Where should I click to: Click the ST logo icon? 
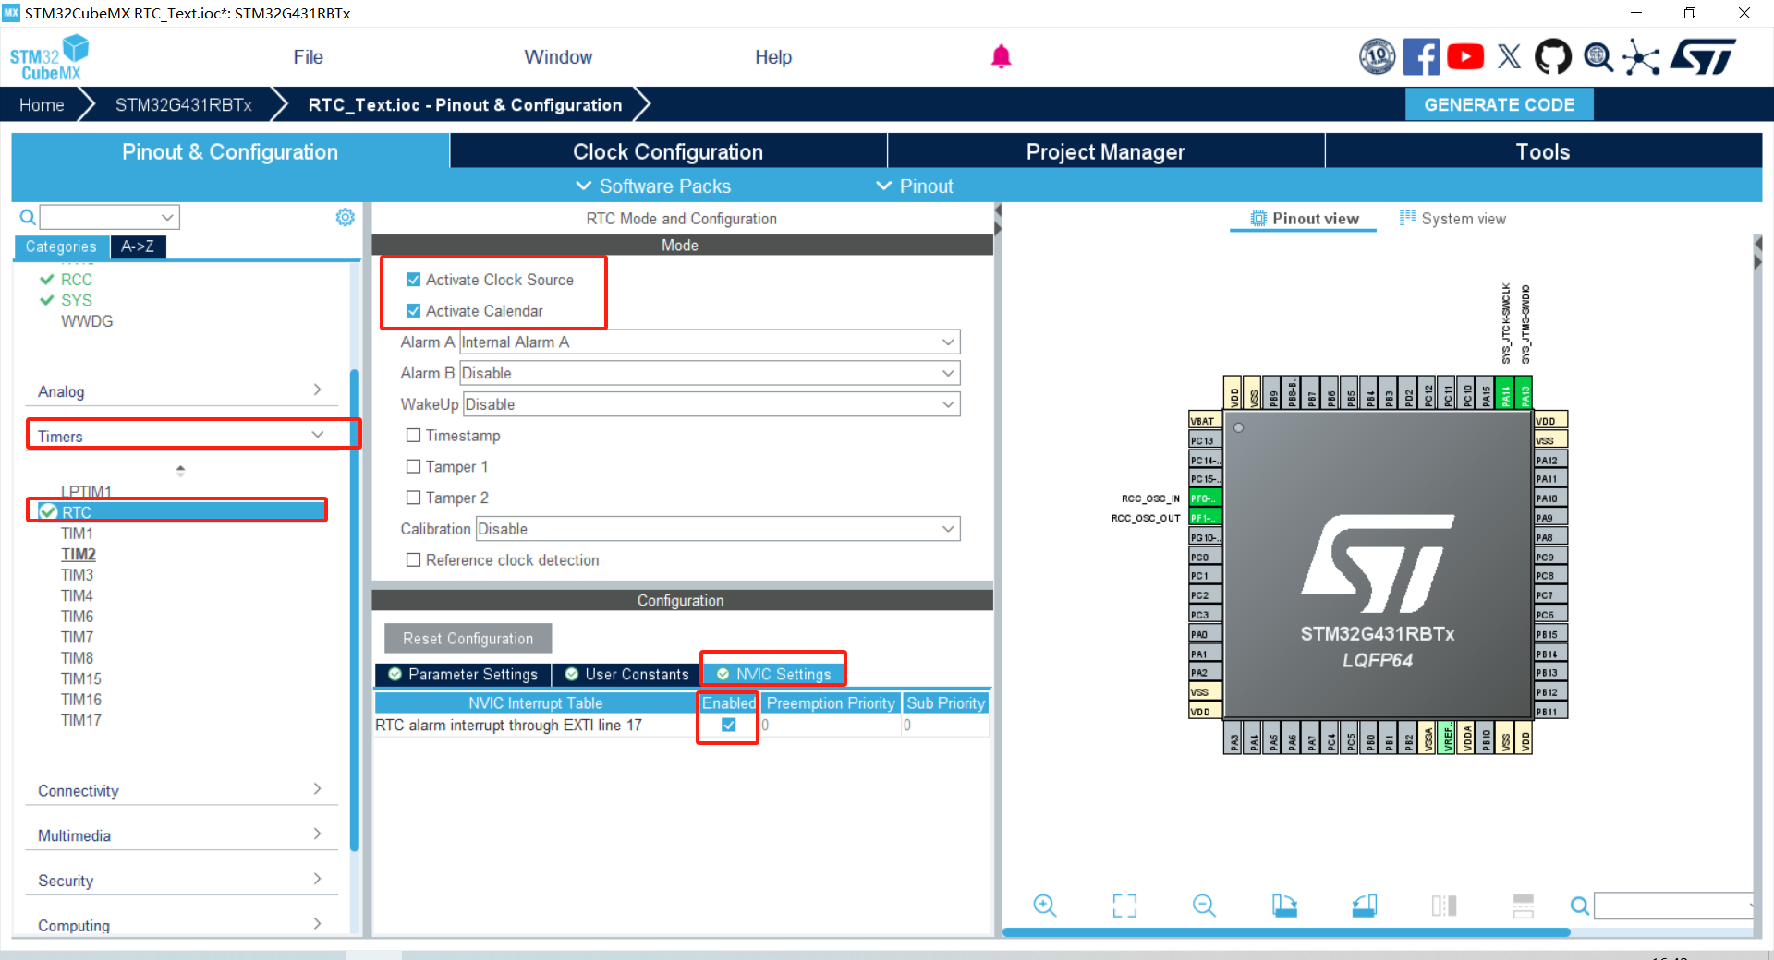(x=1704, y=57)
